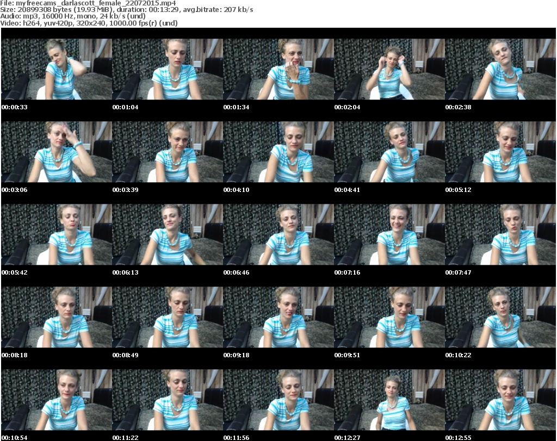
Task: Select the thumbnail frame at 00:07:47
Action: [500, 235]
